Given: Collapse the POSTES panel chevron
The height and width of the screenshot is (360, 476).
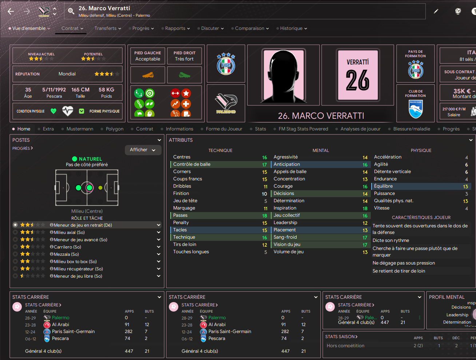Looking at the screenshot, I should [x=159, y=140].
